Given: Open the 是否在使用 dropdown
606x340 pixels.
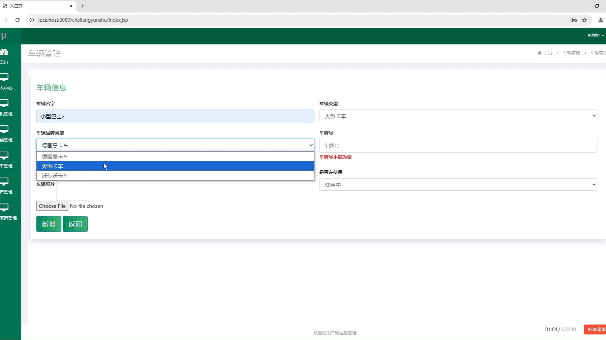Looking at the screenshot, I should point(458,184).
